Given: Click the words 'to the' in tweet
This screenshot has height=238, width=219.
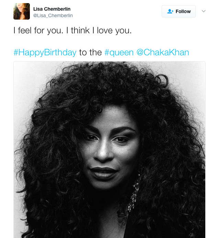Looking at the screenshot, I should point(90,53).
